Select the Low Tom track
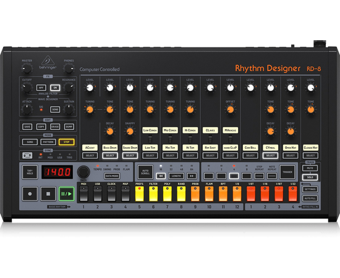340x278 pixels. 150,155
